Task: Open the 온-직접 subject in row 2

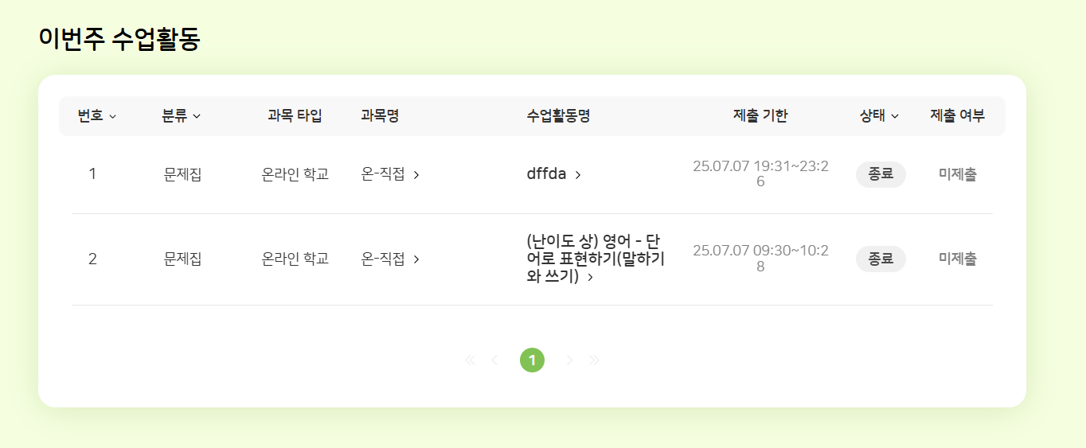Action: [383, 259]
